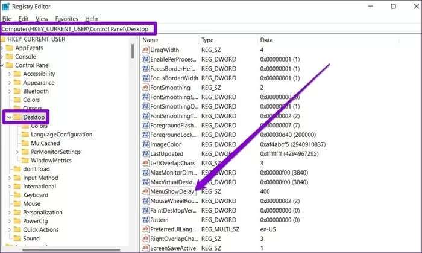Image resolution: width=422 pixels, height=253 pixels.
Task: Click the LeftOverlapChars string icon
Action: pyautogui.click(x=145, y=163)
